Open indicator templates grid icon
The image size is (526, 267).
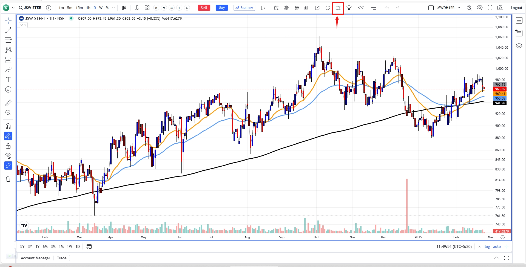[147, 8]
